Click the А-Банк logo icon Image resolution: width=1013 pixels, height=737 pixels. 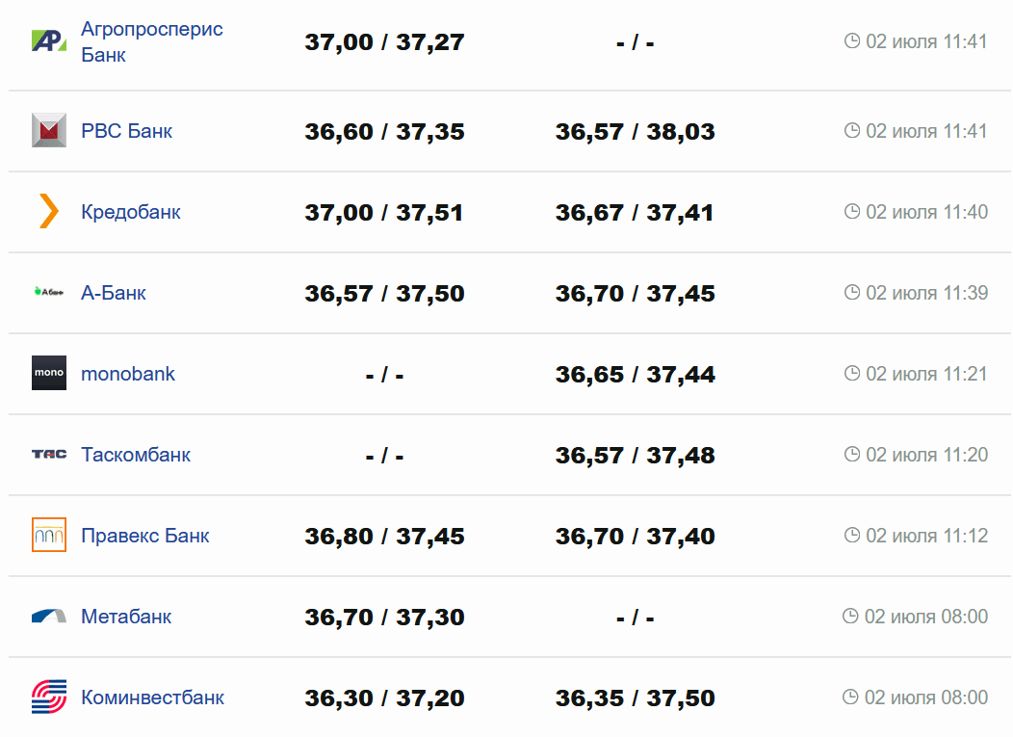click(x=48, y=292)
